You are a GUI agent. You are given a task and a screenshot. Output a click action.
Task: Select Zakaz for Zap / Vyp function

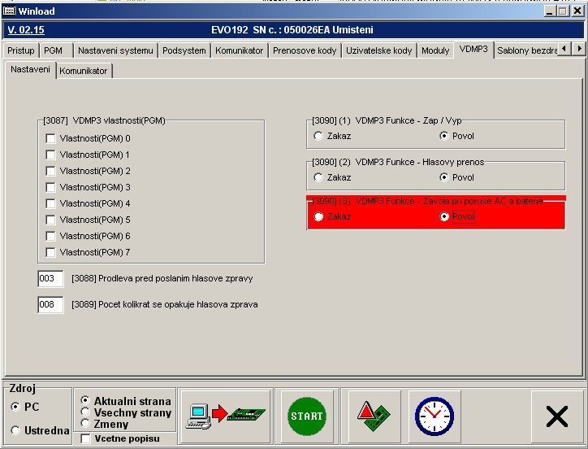point(318,136)
